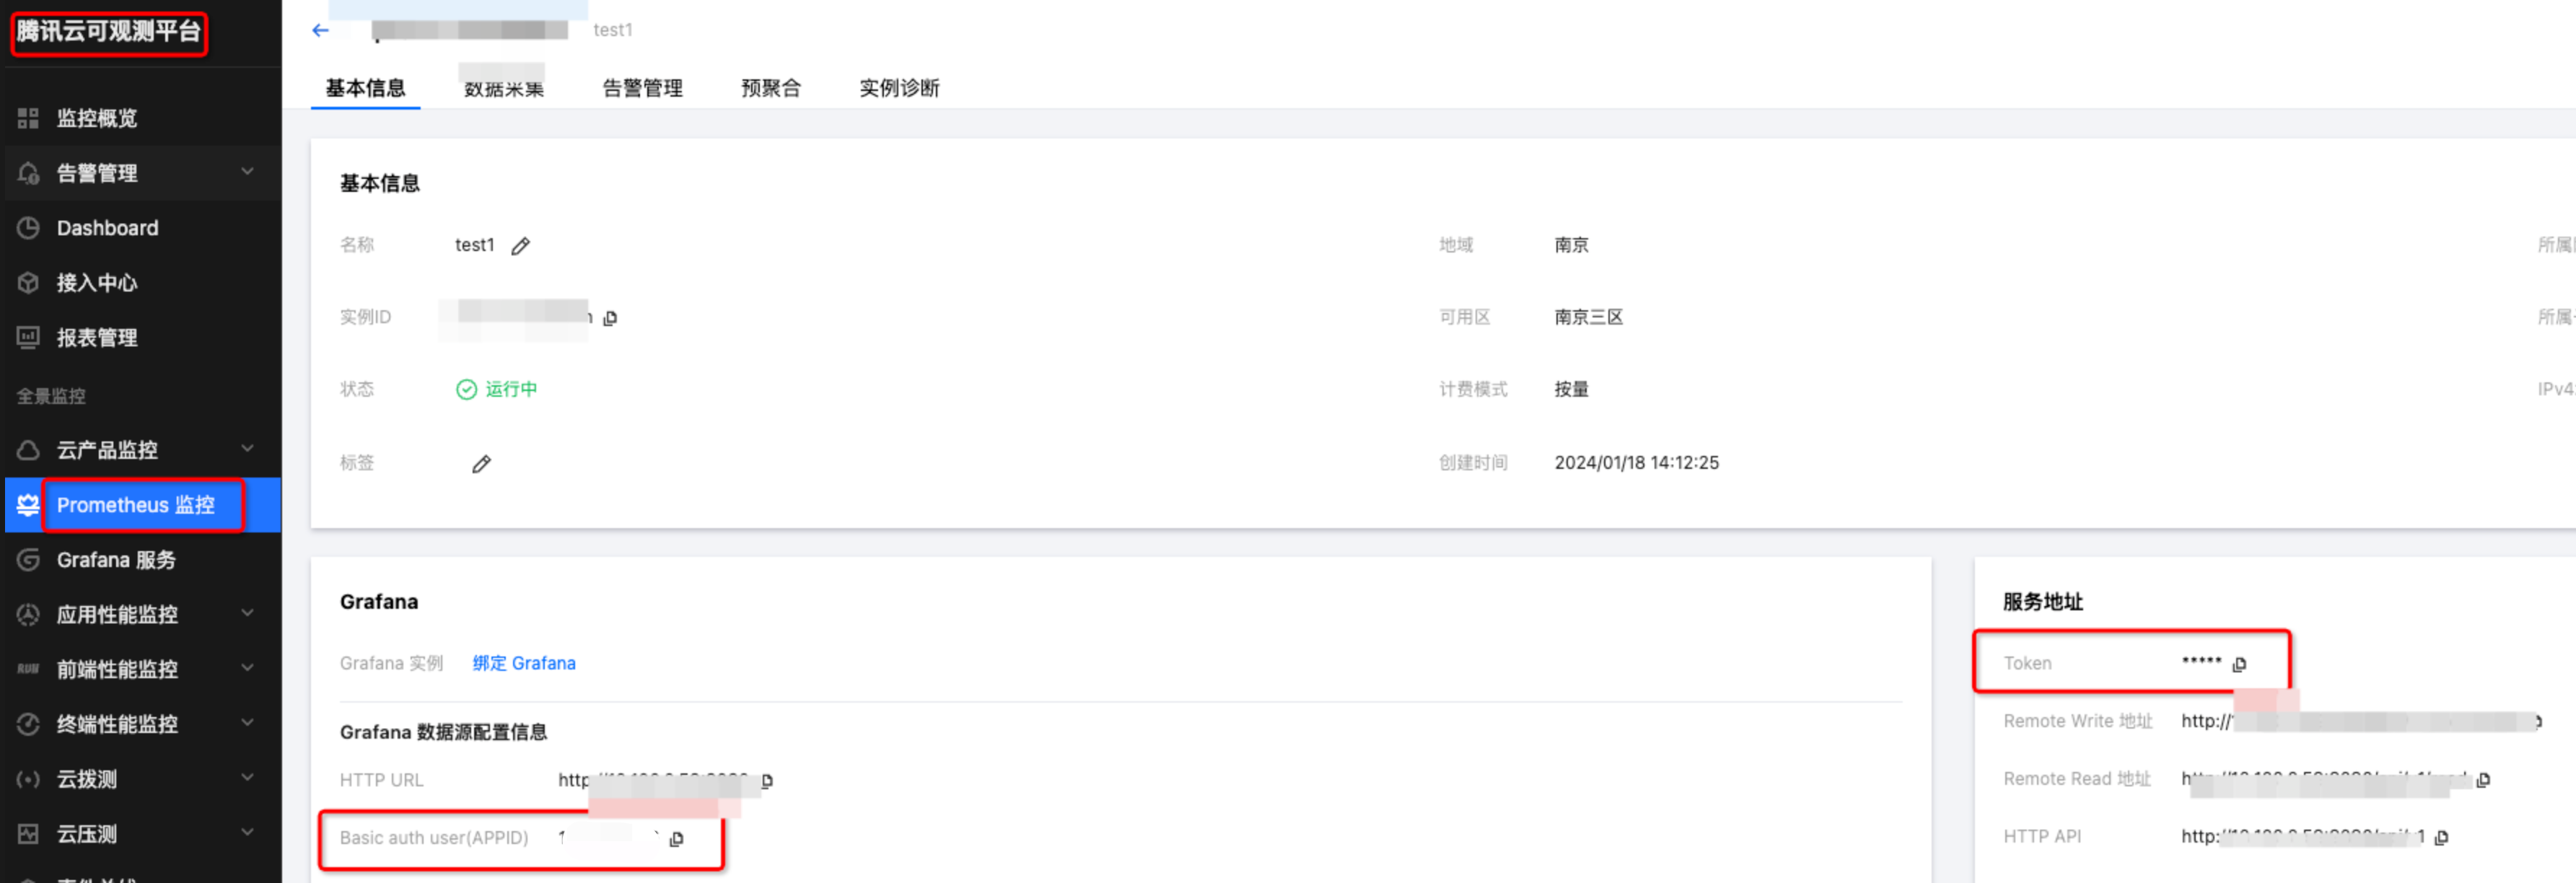Copy the Token value
The height and width of the screenshot is (883, 2576).
pos(2239,664)
